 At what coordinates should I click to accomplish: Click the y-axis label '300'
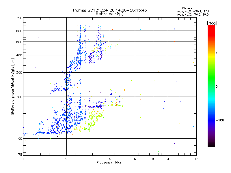19,73
